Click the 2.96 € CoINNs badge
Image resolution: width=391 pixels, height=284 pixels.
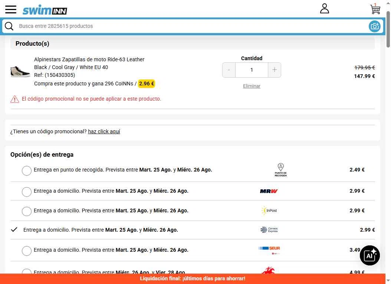[147, 84]
